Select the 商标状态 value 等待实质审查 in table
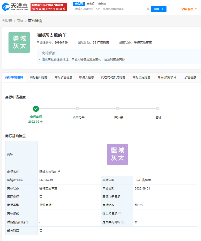Screen dimensions: 201x241 [x=48, y=188]
